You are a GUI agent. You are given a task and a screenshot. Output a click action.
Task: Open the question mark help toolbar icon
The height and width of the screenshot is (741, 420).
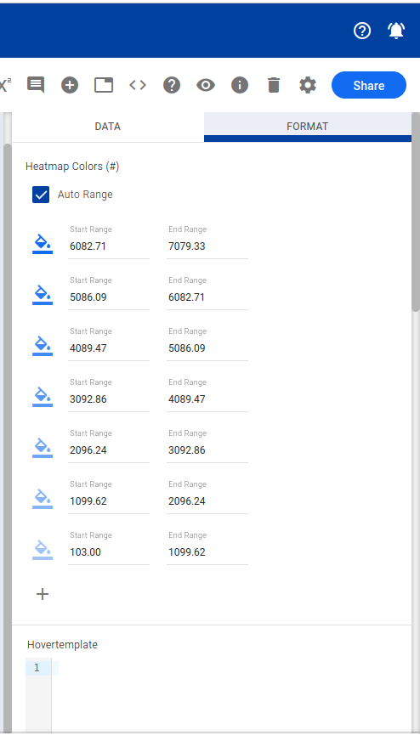pyautogui.click(x=172, y=85)
